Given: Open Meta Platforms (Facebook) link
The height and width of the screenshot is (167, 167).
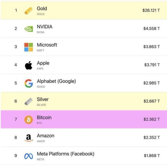Looking at the screenshot, I should coord(65,154).
